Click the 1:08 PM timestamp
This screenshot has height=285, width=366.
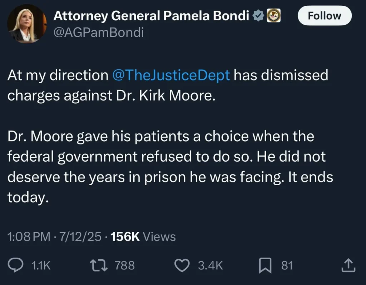(x=29, y=236)
